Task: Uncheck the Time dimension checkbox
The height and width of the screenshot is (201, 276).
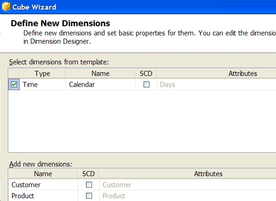Action: 14,85
